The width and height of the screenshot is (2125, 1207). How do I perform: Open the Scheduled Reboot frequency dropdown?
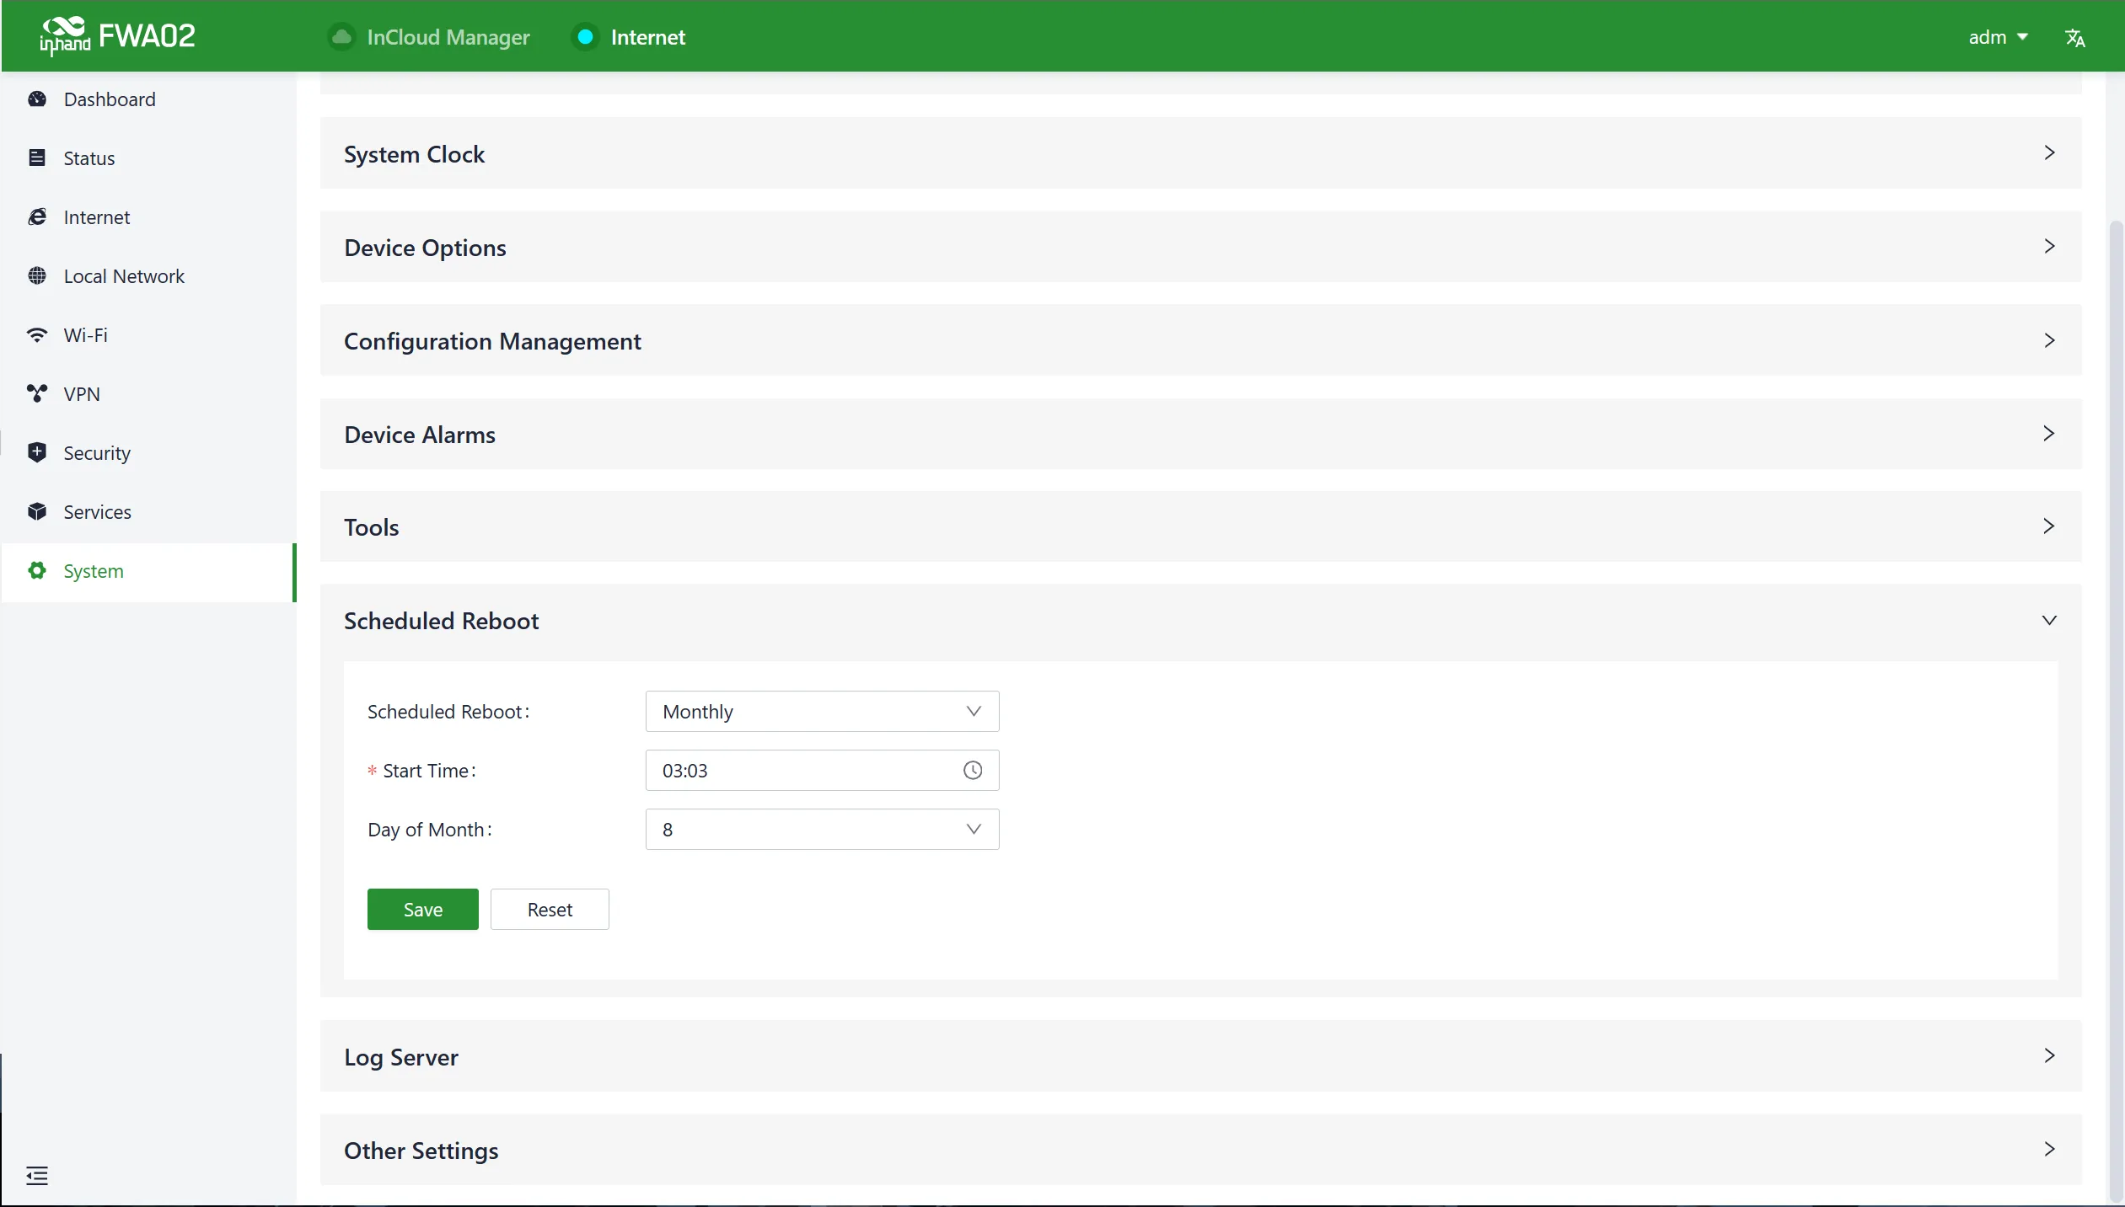(x=822, y=712)
